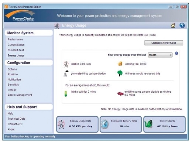Click the Help and Support section header
The height and width of the screenshot is (143, 190).
[x=29, y=107]
